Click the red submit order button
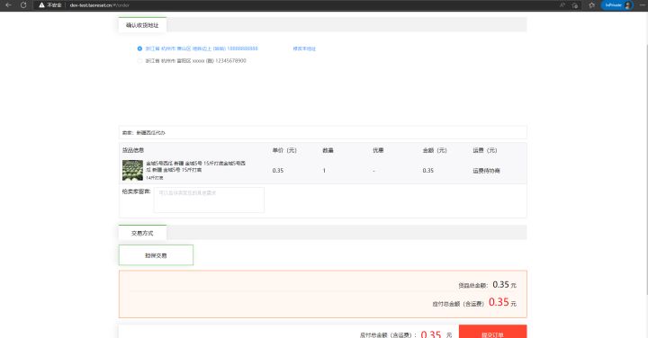 492,332
